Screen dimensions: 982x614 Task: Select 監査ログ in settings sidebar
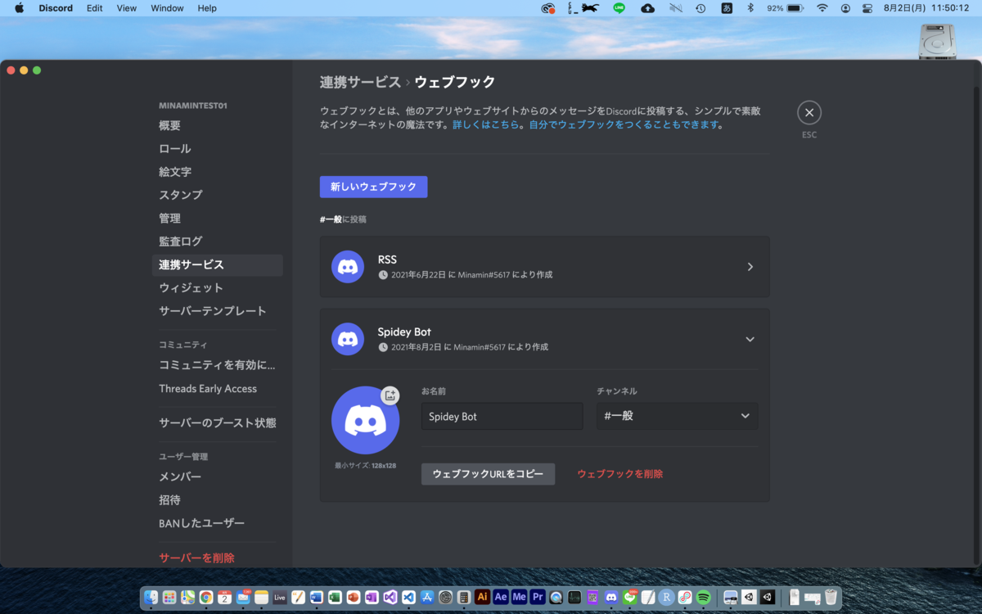coord(218,242)
